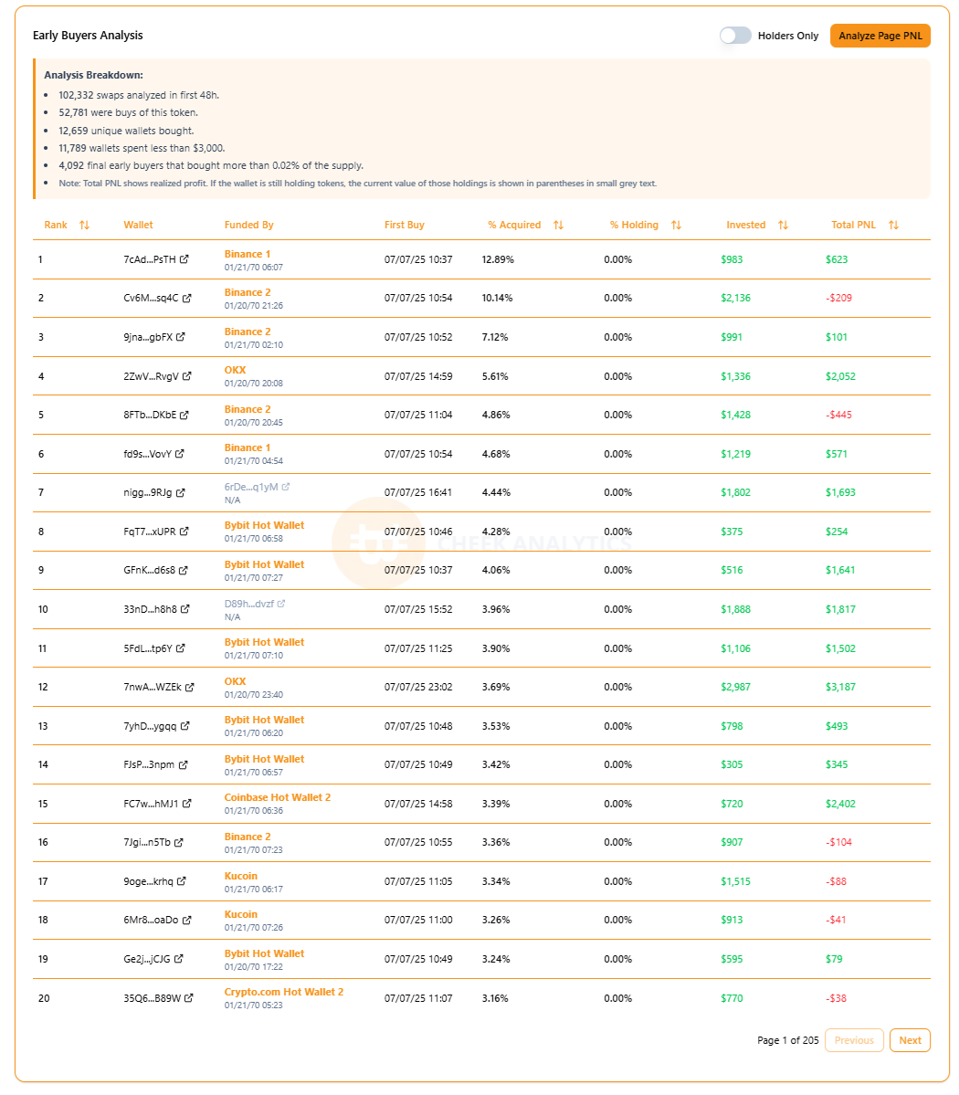Select invested amount $2,987
The image size is (959, 1095).
click(735, 687)
